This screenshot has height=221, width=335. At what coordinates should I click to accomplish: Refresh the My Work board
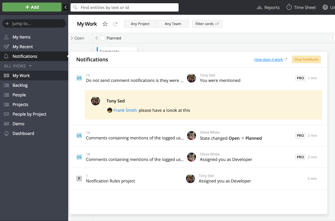[x=115, y=24]
